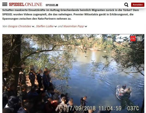Click the boat on the river
The image size is (146, 113).
(x=123, y=92)
